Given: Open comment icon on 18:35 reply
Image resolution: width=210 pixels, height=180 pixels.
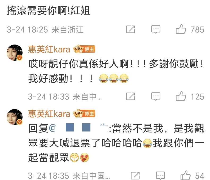Looking at the screenshot, I should 160,175.
